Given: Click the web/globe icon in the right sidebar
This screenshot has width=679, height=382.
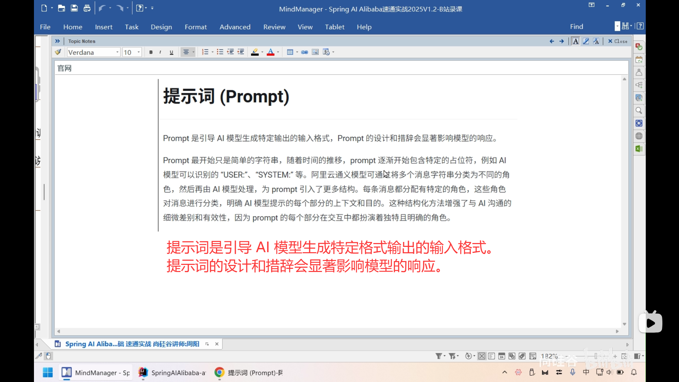Looking at the screenshot, I should (x=639, y=135).
